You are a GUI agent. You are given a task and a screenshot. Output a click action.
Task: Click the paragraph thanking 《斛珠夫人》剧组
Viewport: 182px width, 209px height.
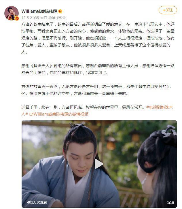(98, 69)
